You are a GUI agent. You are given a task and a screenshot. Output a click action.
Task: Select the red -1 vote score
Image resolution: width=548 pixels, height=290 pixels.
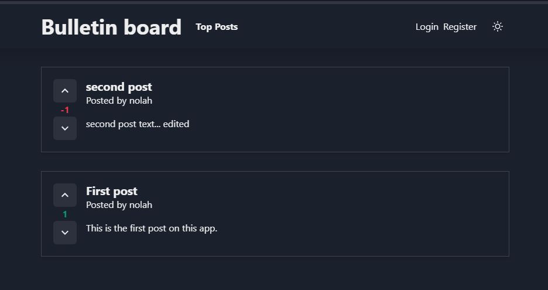[x=65, y=110]
